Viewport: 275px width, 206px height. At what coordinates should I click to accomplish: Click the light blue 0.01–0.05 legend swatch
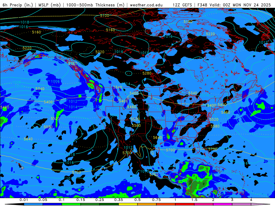[x=33, y=204]
